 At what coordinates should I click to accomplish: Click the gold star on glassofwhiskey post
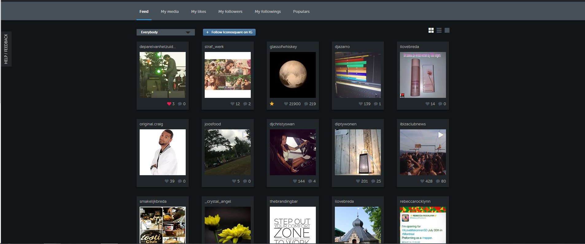[272, 104]
